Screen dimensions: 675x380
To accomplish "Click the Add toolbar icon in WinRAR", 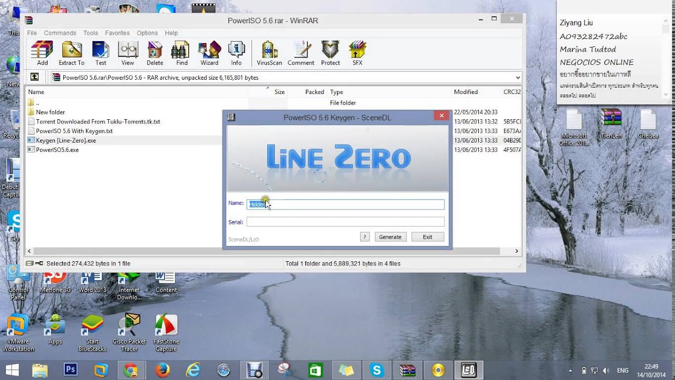I will [42, 53].
